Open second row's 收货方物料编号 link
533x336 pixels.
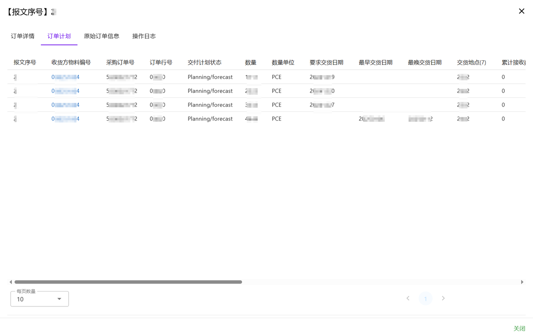[x=65, y=91]
